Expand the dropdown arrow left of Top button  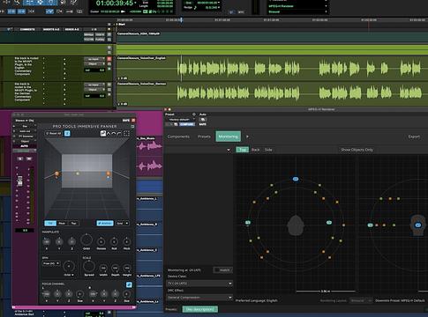[x=229, y=150]
